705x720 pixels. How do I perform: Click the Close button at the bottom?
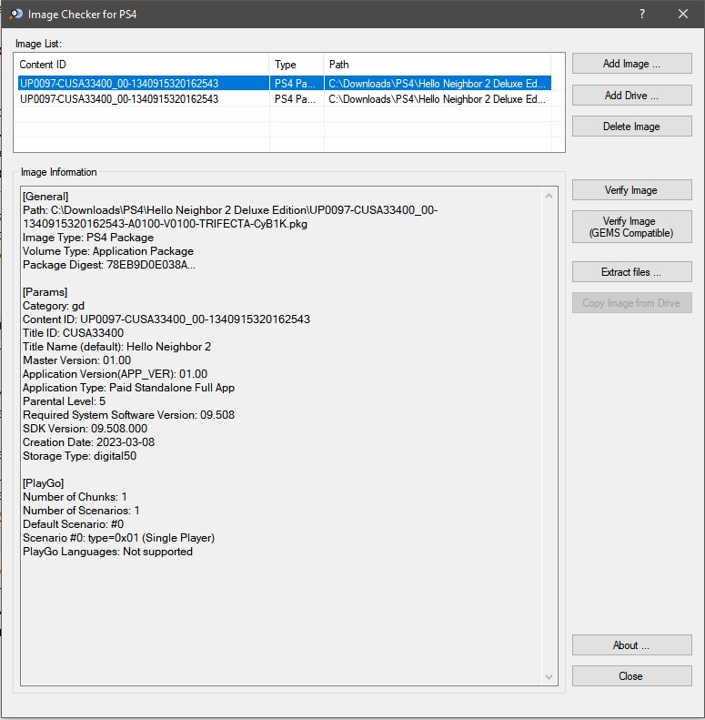click(631, 676)
